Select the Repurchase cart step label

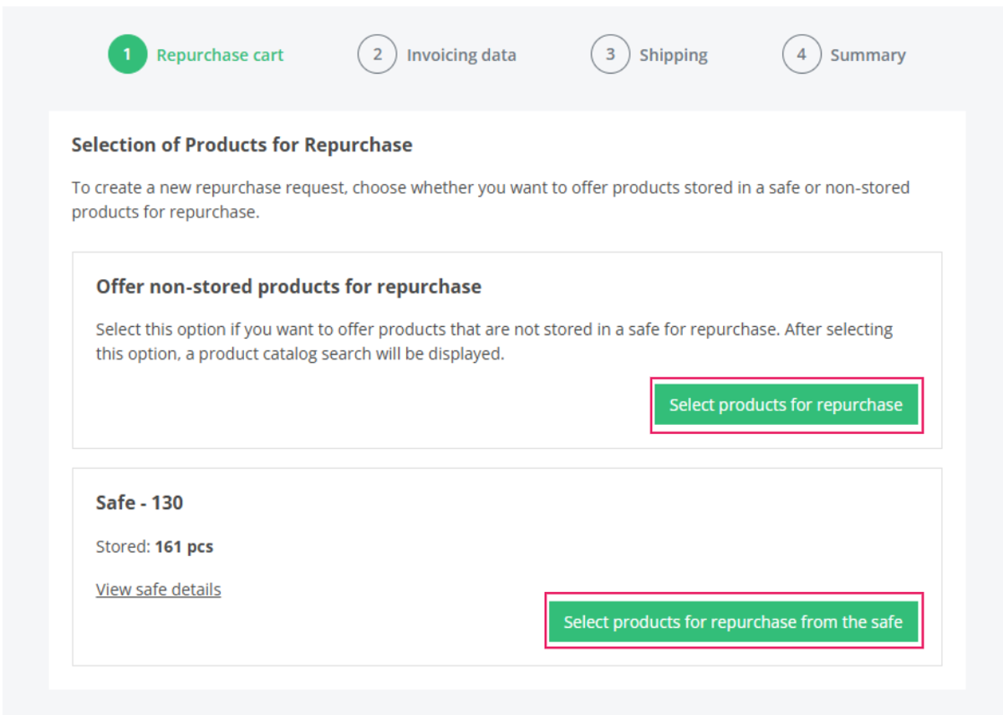tap(220, 55)
